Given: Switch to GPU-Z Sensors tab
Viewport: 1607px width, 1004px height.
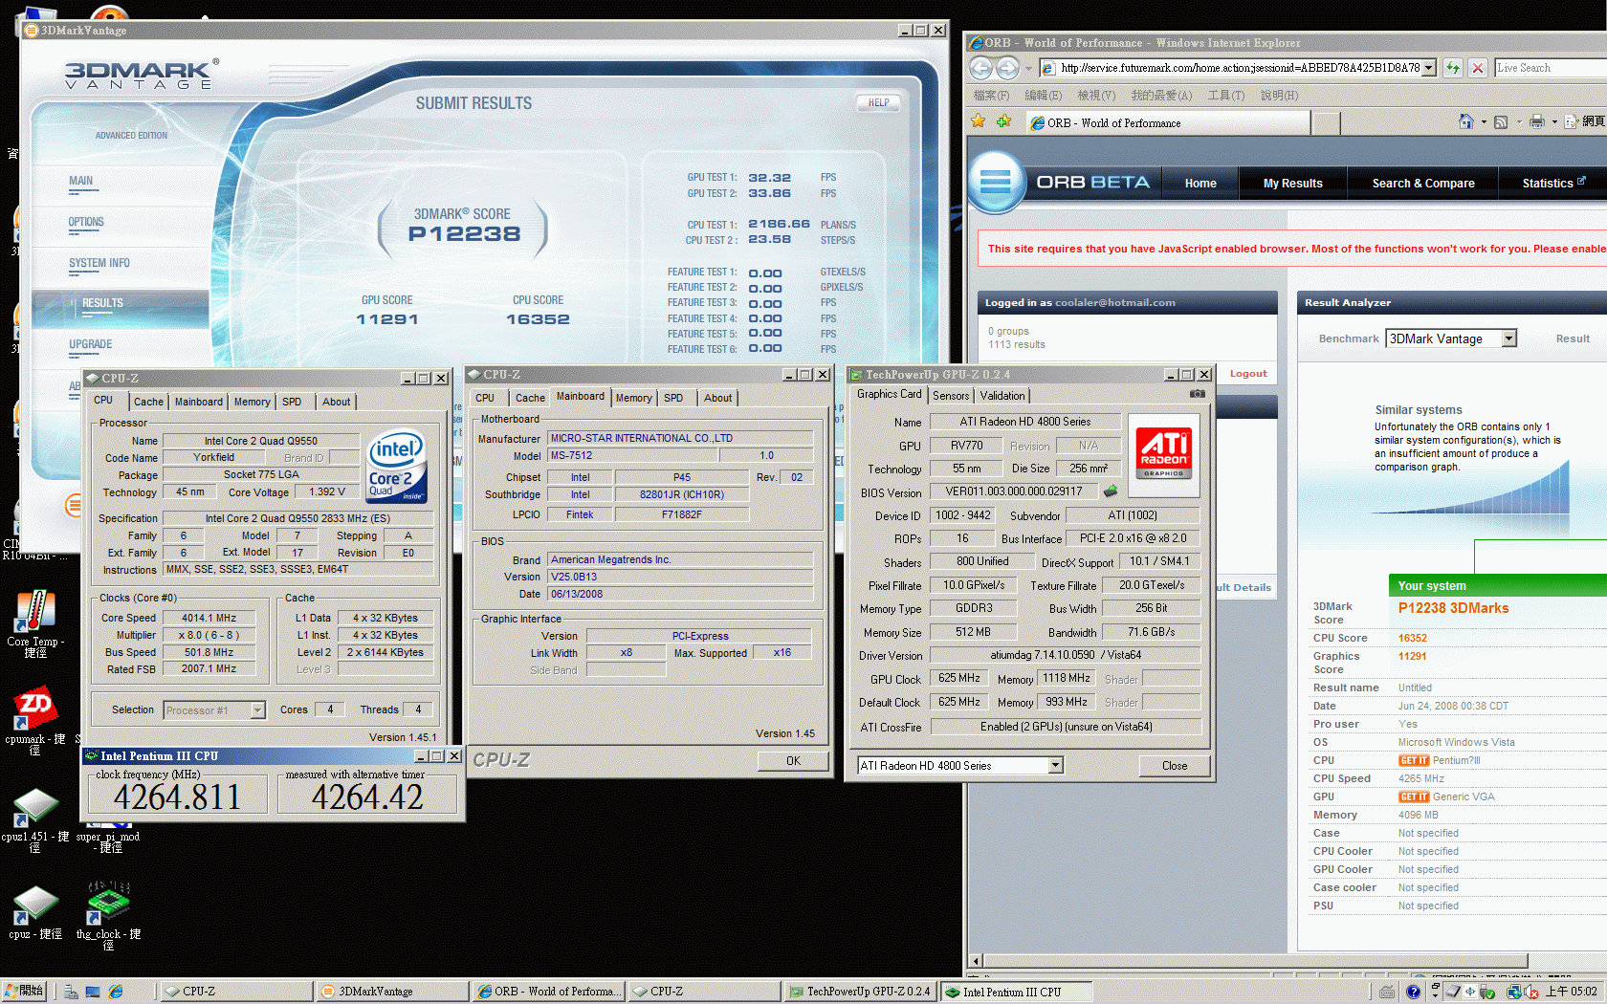Looking at the screenshot, I should click(951, 395).
